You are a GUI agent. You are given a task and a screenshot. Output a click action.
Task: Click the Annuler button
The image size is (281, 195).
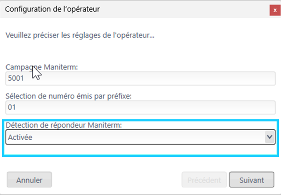tap(29, 180)
